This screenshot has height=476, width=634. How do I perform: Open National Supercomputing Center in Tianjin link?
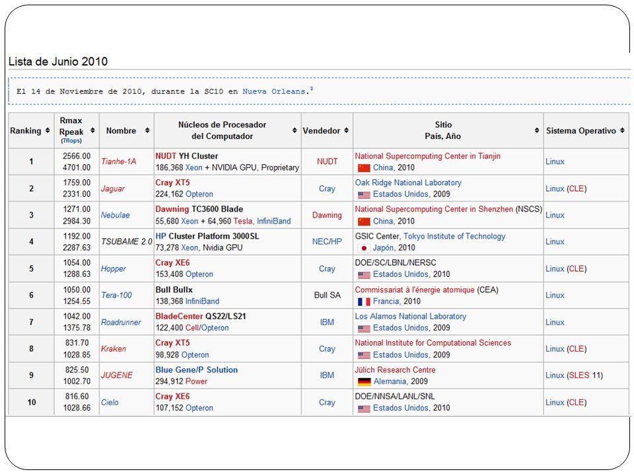427,156
